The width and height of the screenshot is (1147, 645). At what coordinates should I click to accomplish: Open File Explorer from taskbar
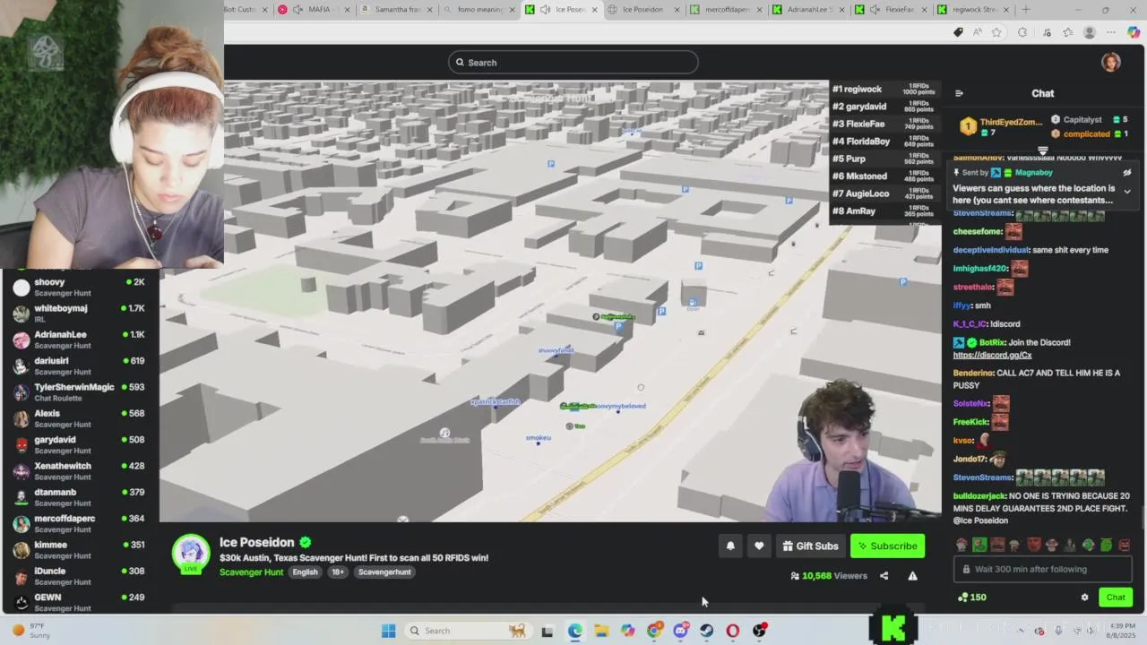click(x=601, y=631)
